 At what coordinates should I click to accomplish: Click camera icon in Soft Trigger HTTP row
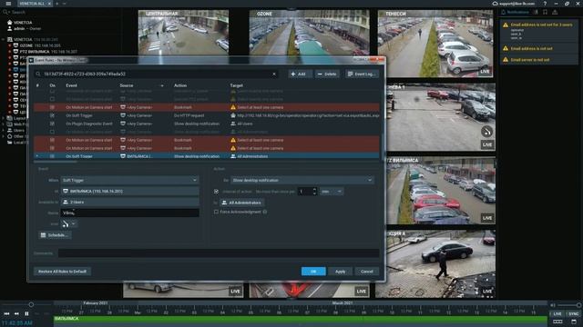pos(123,115)
